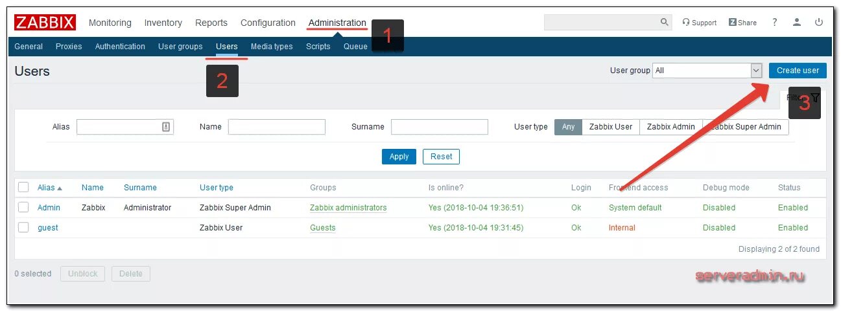Viewport: 841px width, 312px height.
Task: Open Configuration menu
Action: click(x=268, y=23)
